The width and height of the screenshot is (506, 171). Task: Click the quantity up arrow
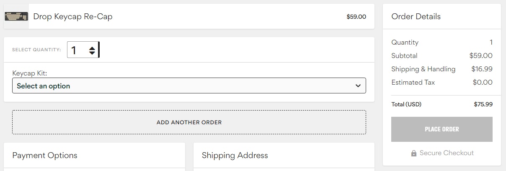(92, 48)
